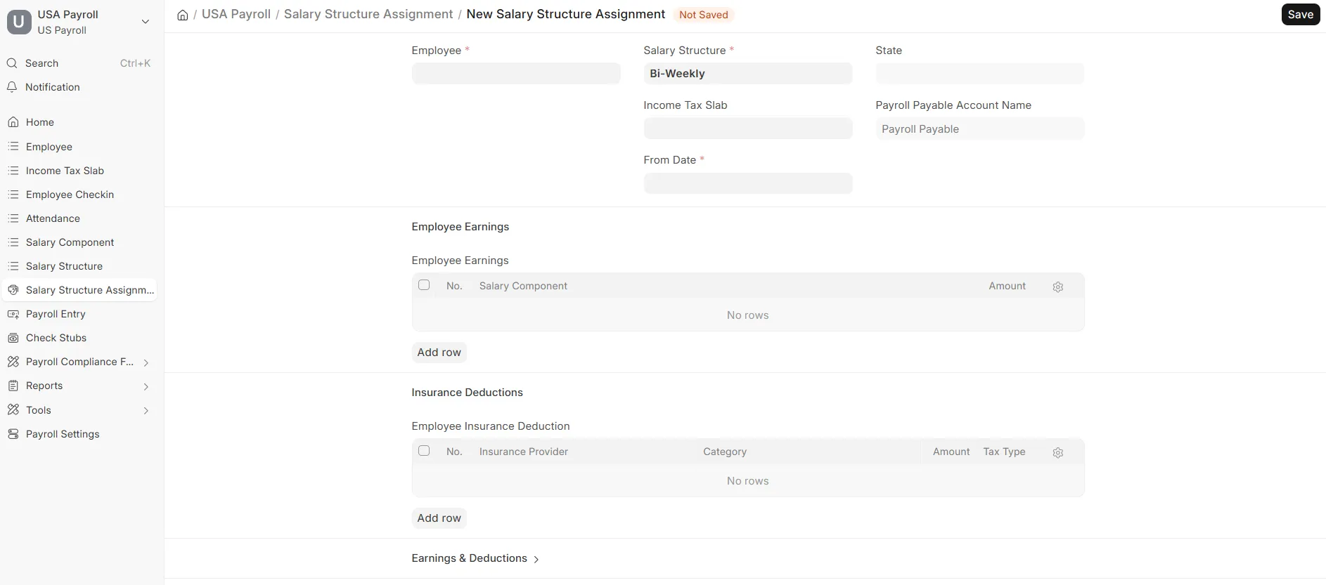Open Employee Checkin in sidebar
The image size is (1326, 585).
tap(79, 195)
